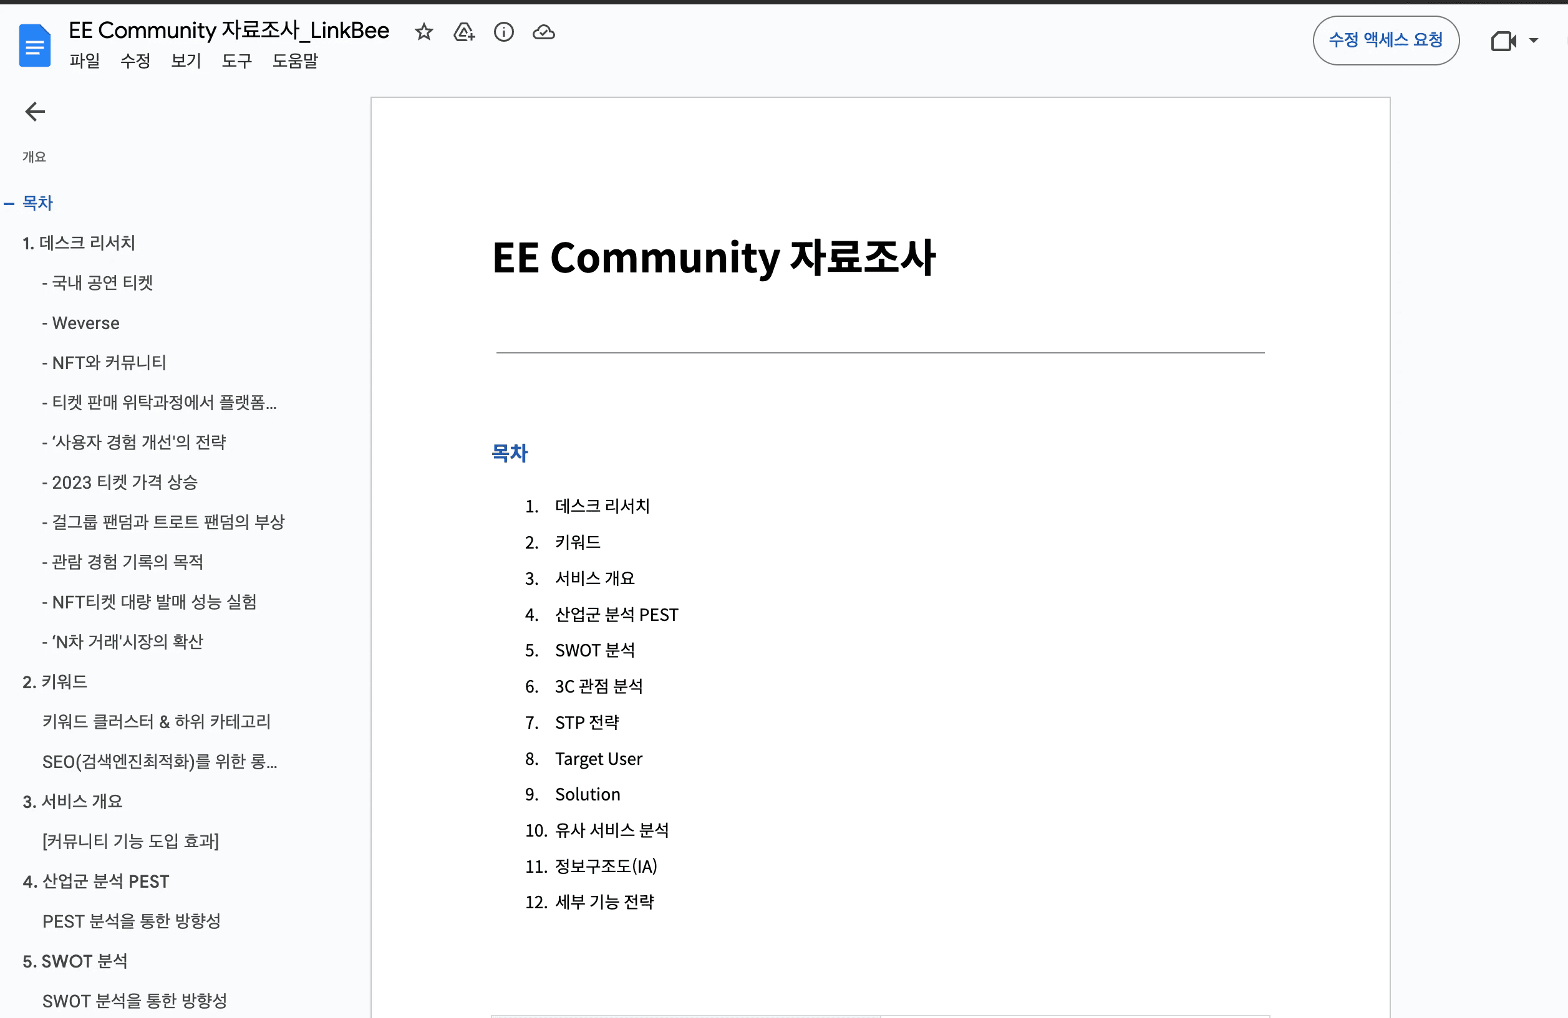Star the document title
Viewport: 1568px width, 1018px height.
point(423,32)
